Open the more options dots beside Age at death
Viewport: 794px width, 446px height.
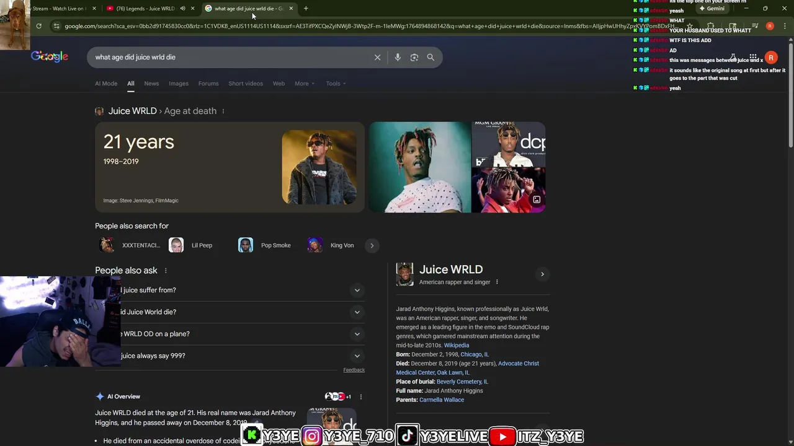pos(223,111)
